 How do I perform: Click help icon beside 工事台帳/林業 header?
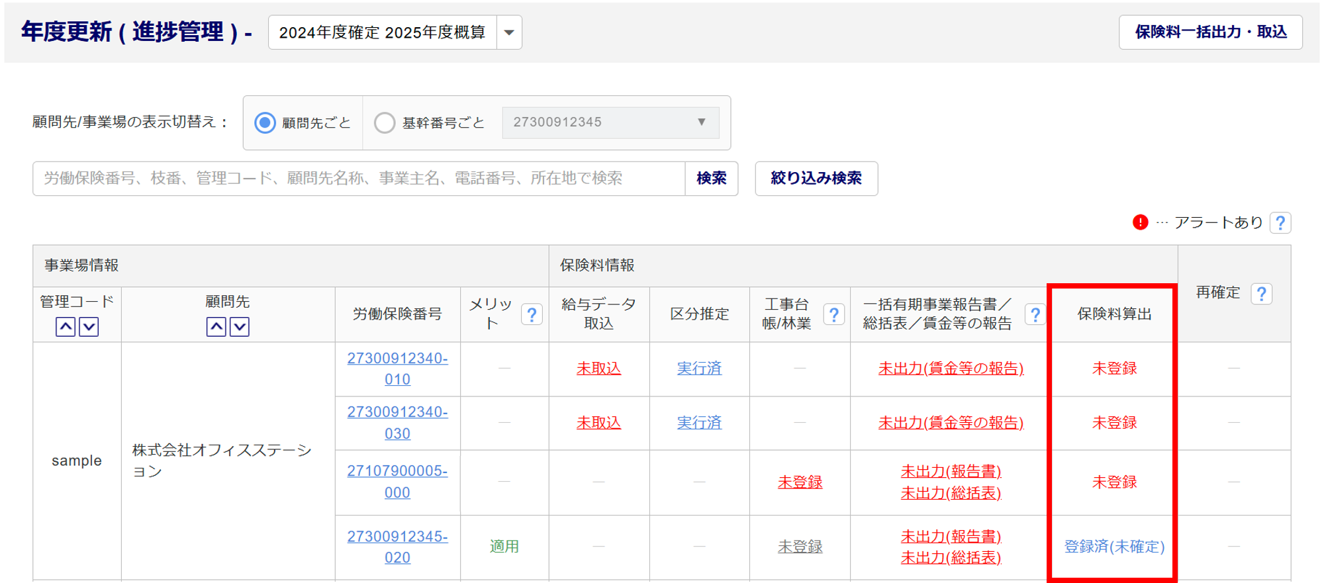coord(834,314)
